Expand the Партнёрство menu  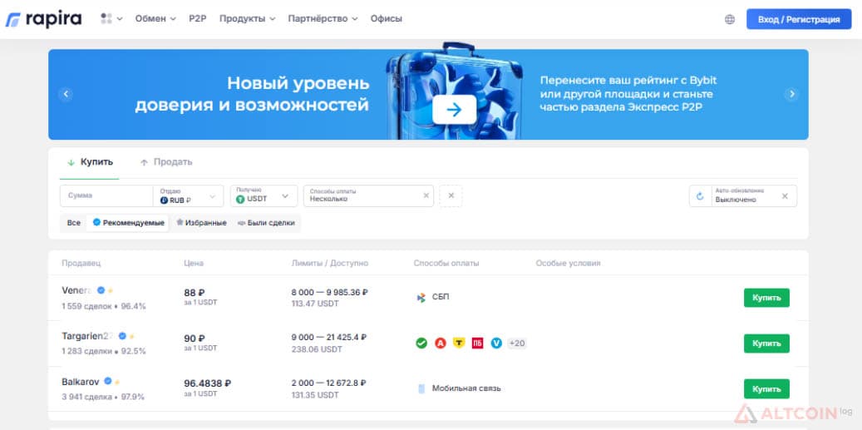[x=323, y=18]
